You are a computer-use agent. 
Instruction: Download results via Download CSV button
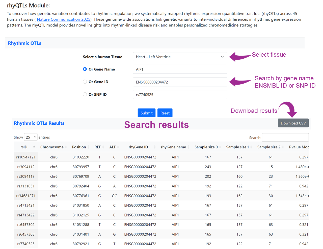coord(293,123)
